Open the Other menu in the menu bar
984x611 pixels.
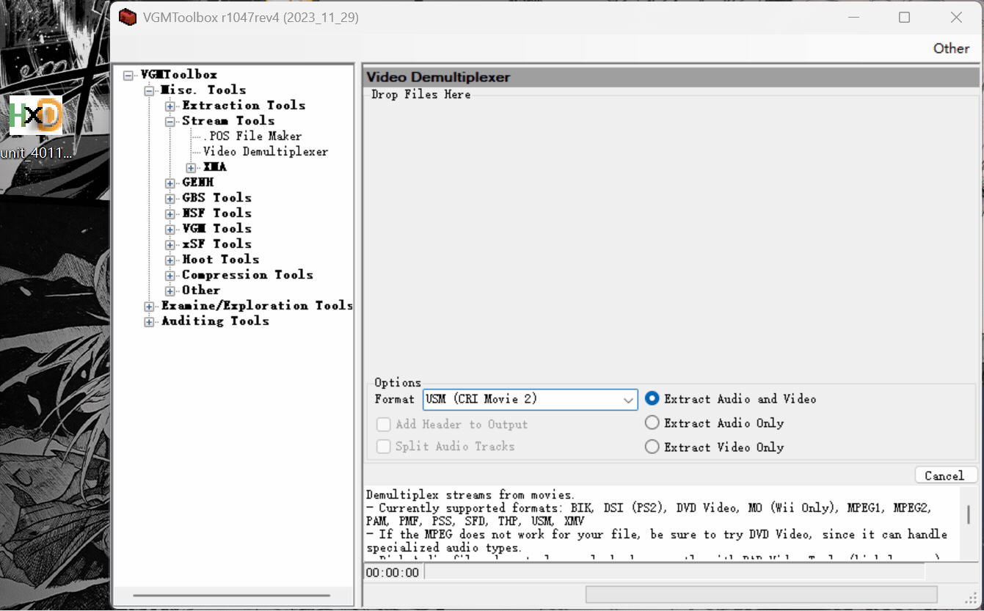click(x=951, y=48)
